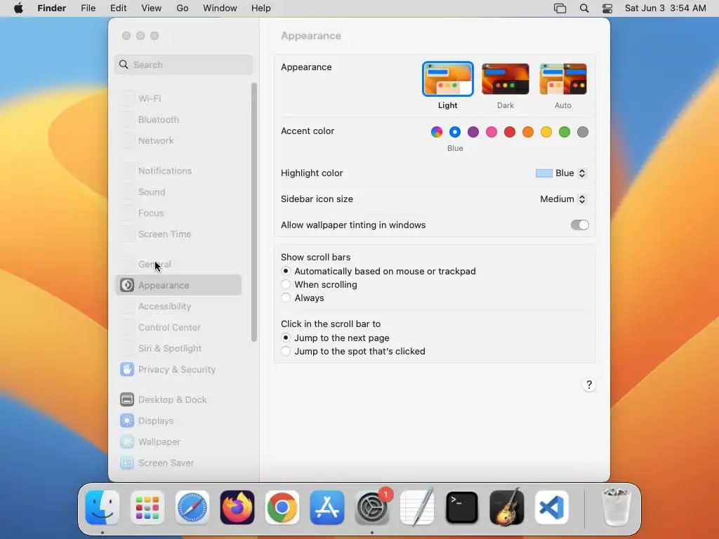Choose the Yellow accent color
The width and height of the screenshot is (719, 539).
pyautogui.click(x=546, y=132)
